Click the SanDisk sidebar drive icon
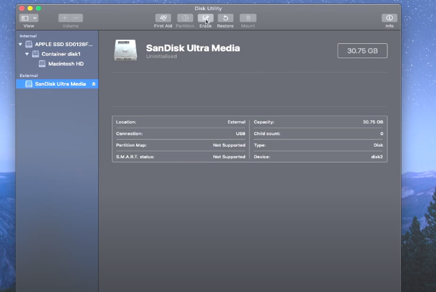436x292 pixels. click(x=29, y=84)
